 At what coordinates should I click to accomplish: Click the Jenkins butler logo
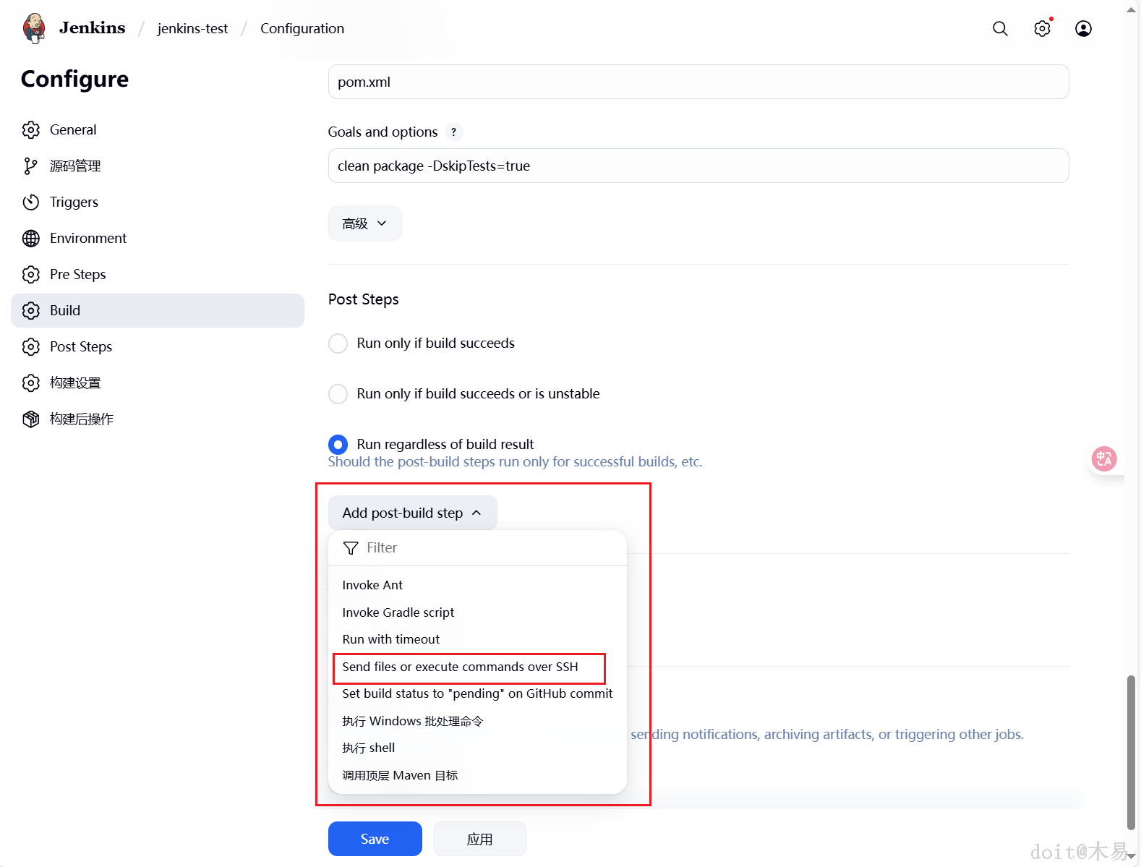(34, 28)
